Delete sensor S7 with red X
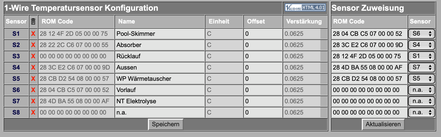 tap(33, 101)
